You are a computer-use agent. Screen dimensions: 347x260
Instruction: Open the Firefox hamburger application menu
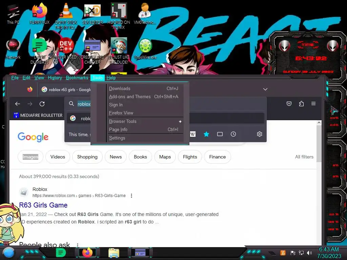point(313,104)
